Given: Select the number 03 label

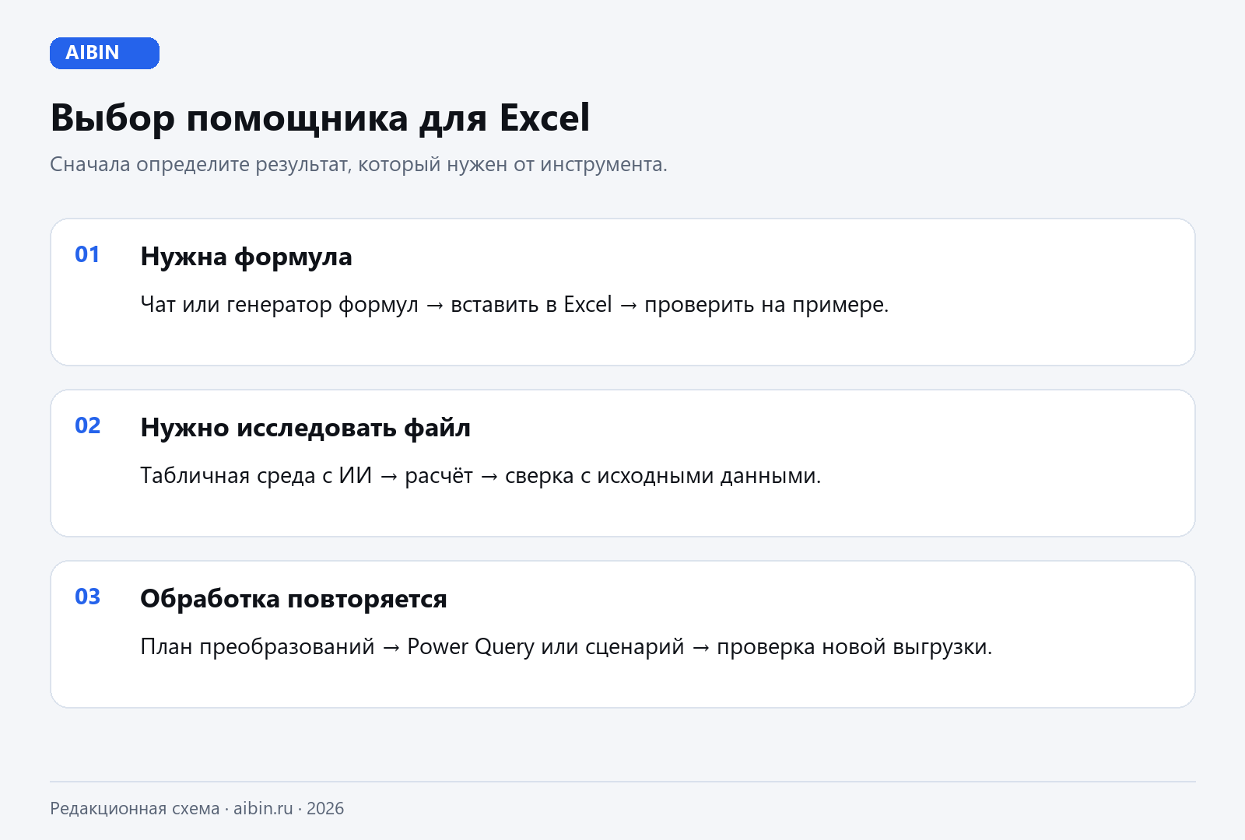Looking at the screenshot, I should 88,597.
